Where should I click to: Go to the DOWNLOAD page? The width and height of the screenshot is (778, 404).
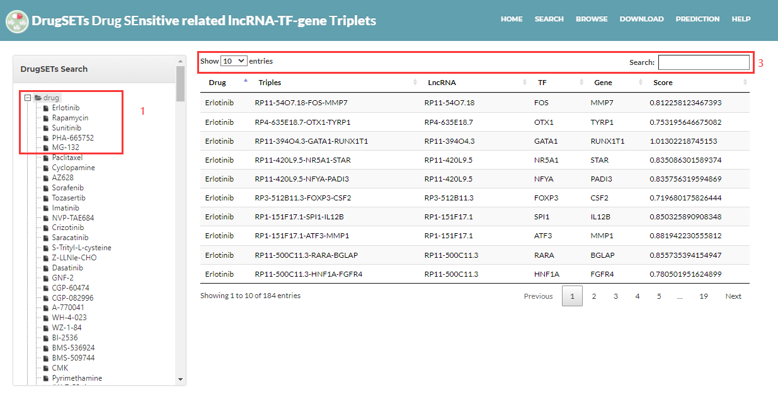(641, 19)
